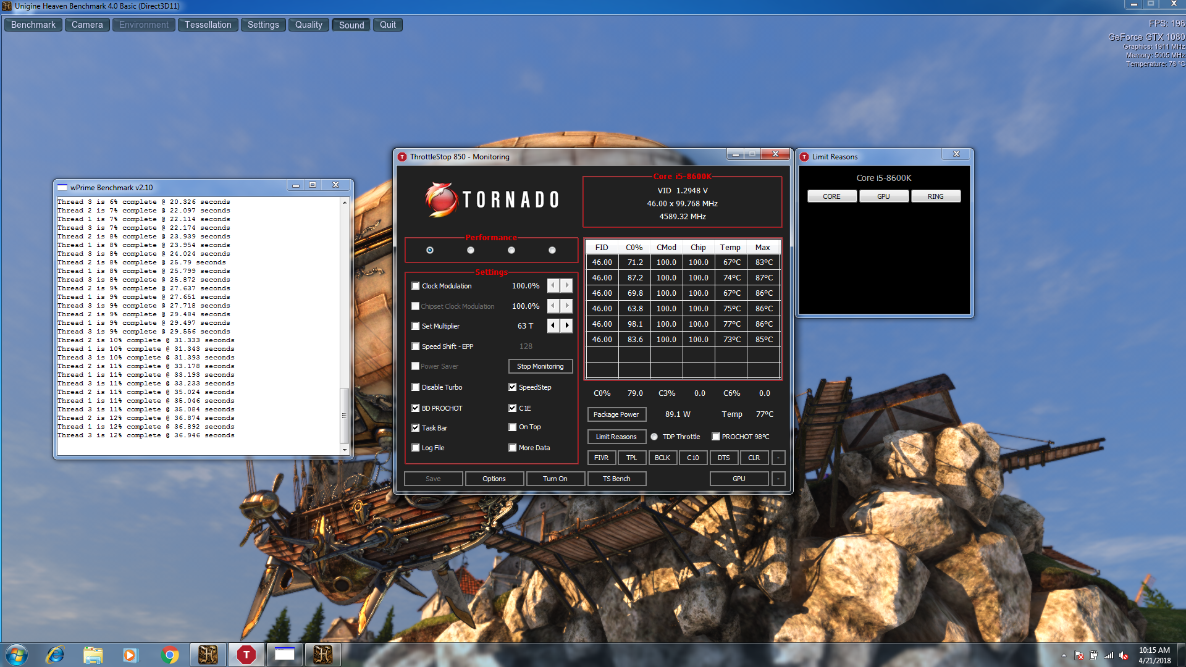1186x667 pixels.
Task: Select third Performance profile radio button
Action: (511, 250)
